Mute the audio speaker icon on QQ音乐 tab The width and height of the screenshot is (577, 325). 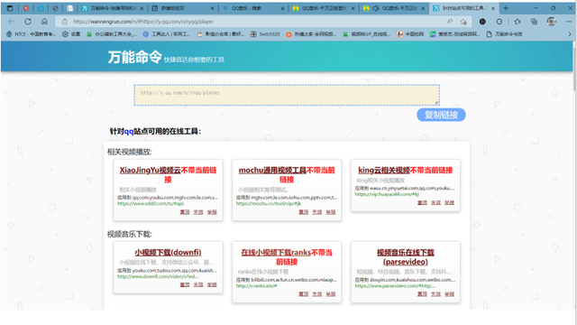point(376,8)
